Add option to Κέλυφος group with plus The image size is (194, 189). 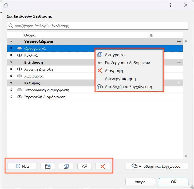point(179,83)
